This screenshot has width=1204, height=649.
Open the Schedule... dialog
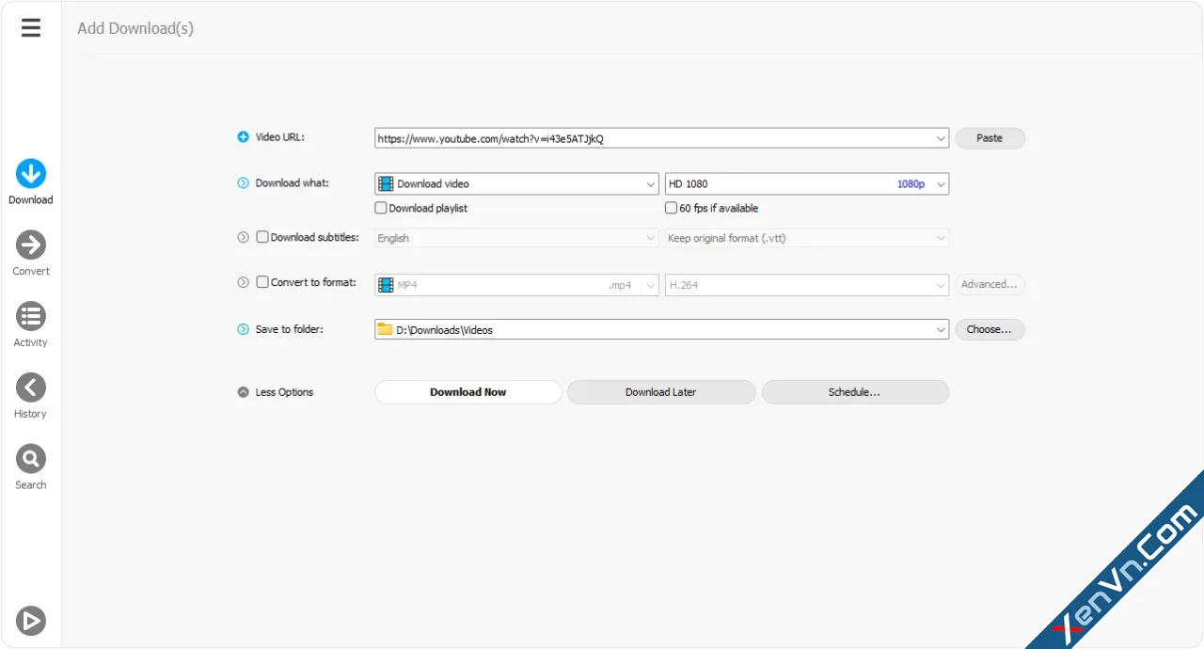coord(855,392)
